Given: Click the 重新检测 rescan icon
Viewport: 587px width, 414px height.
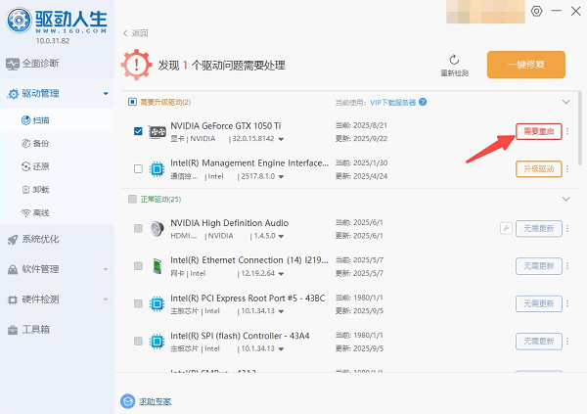Looking at the screenshot, I should coord(454,60).
